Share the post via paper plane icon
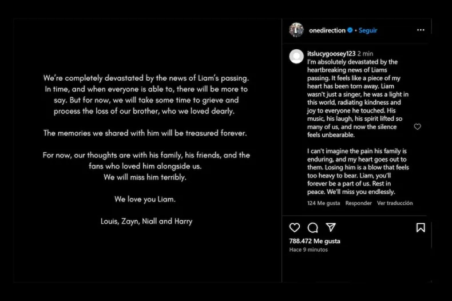Screen dimensions: 452x301 coord(331,228)
